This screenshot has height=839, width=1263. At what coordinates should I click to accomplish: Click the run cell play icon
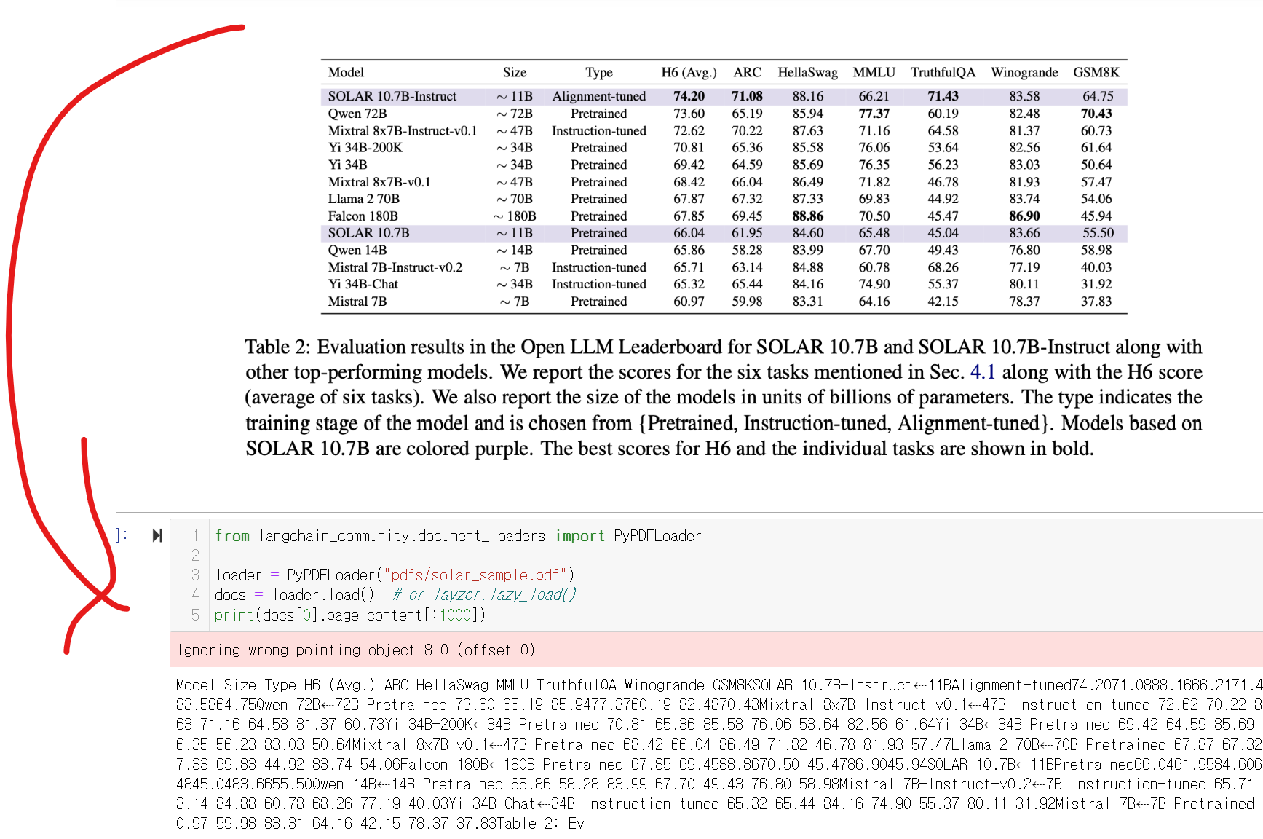tap(157, 536)
